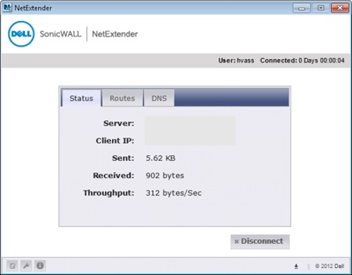
Task: Close the NetExtender window
Action: point(340,8)
